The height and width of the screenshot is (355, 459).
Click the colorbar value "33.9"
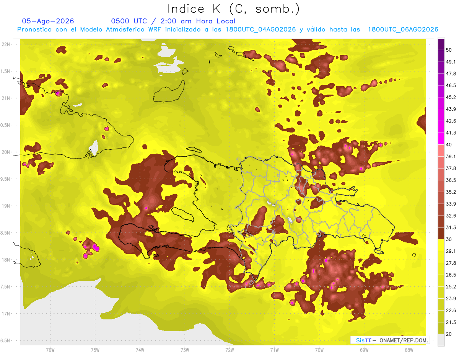pyautogui.click(x=451, y=204)
